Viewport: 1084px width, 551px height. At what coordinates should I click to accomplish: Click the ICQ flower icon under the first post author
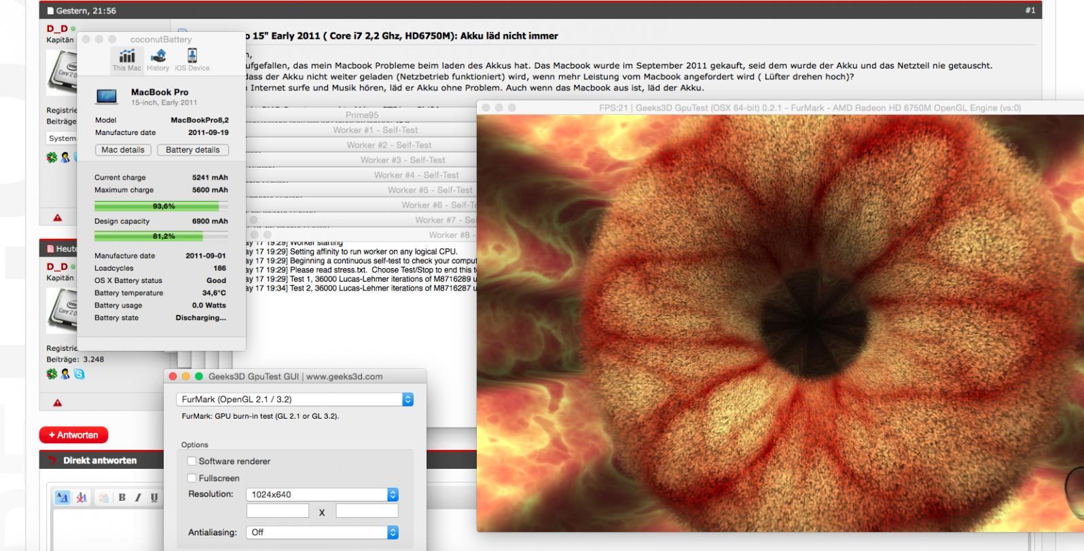click(x=52, y=157)
